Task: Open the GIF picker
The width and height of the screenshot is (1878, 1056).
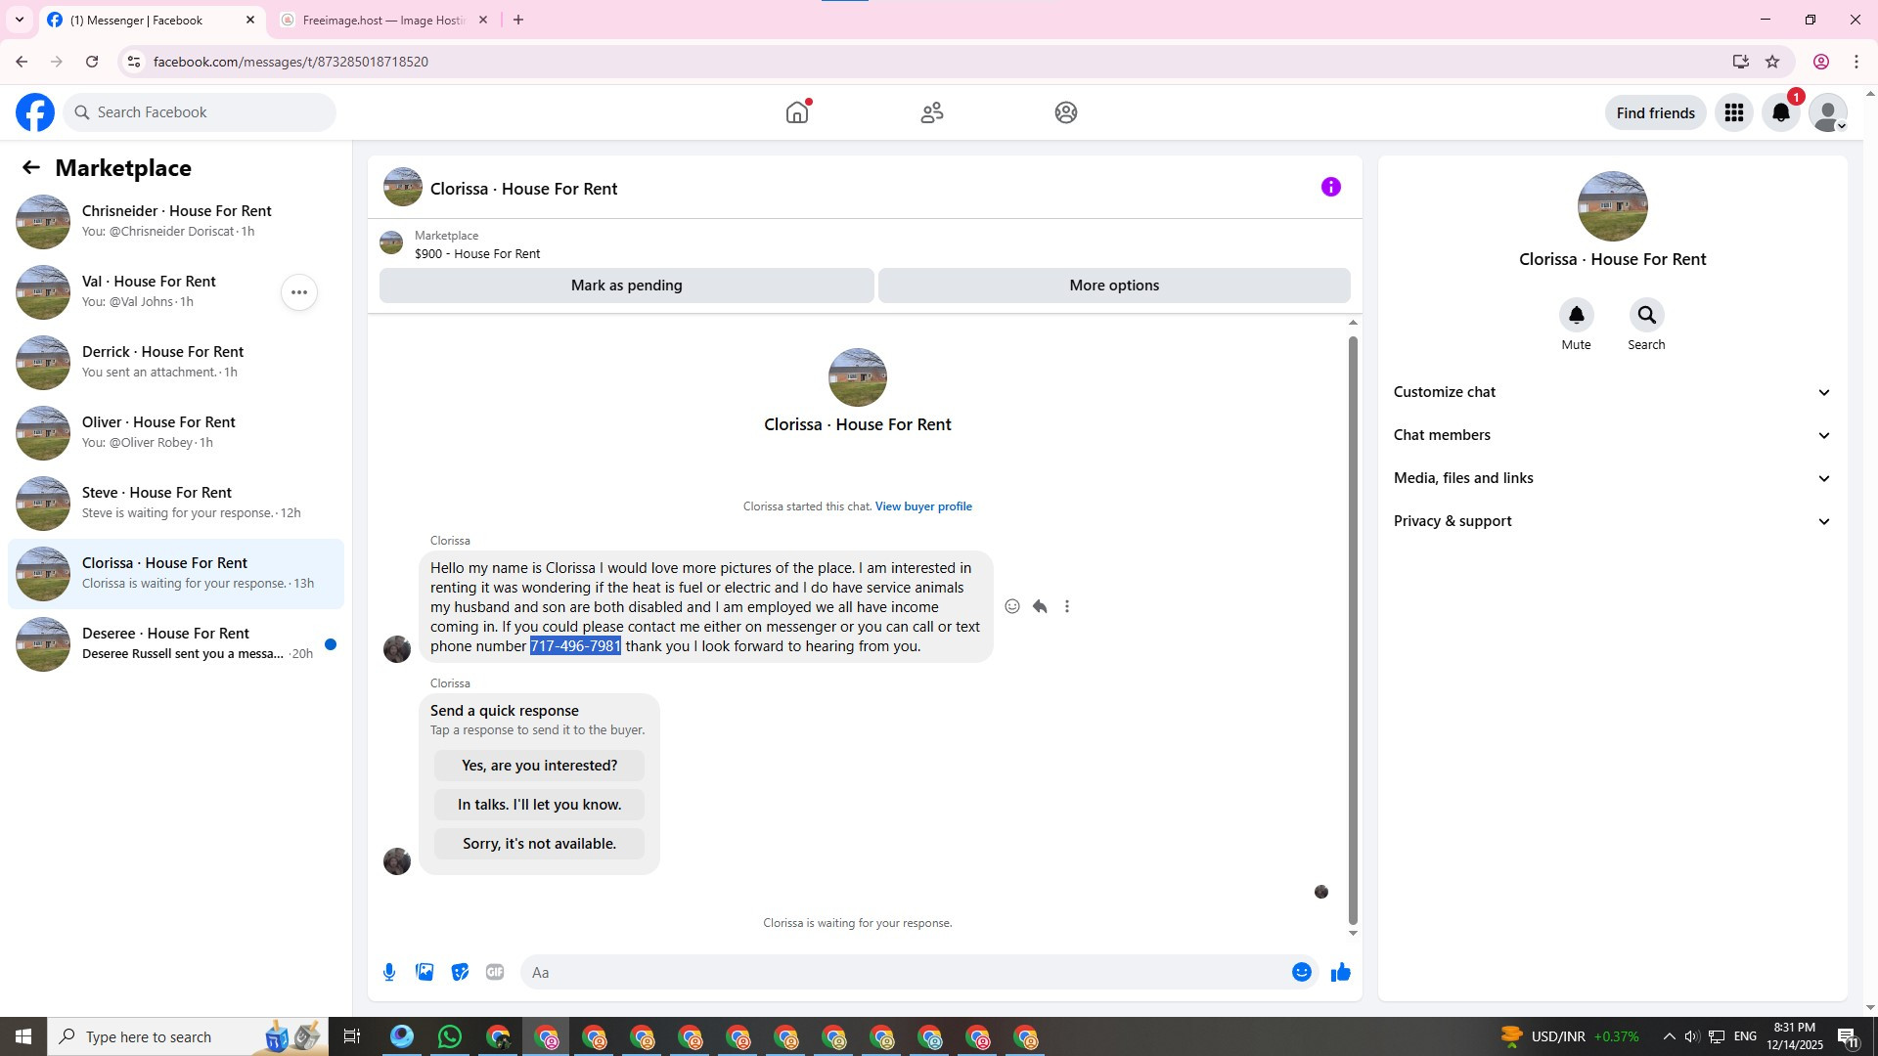Action: coord(495,972)
